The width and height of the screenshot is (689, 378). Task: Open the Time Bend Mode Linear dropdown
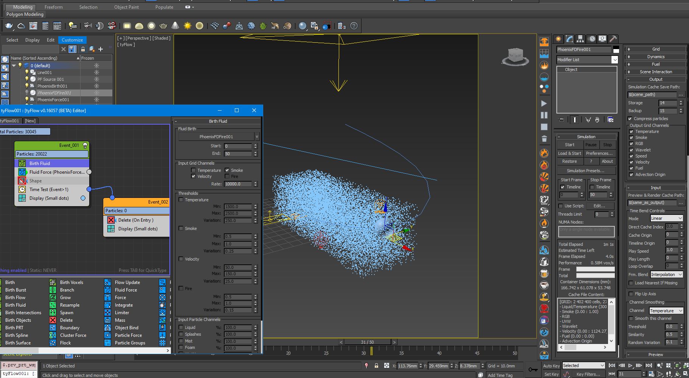tap(666, 218)
